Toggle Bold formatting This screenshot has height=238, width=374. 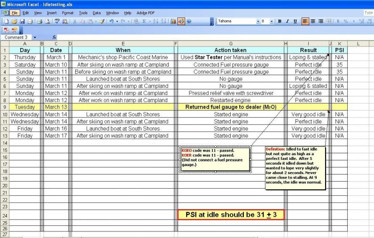tap(280, 21)
